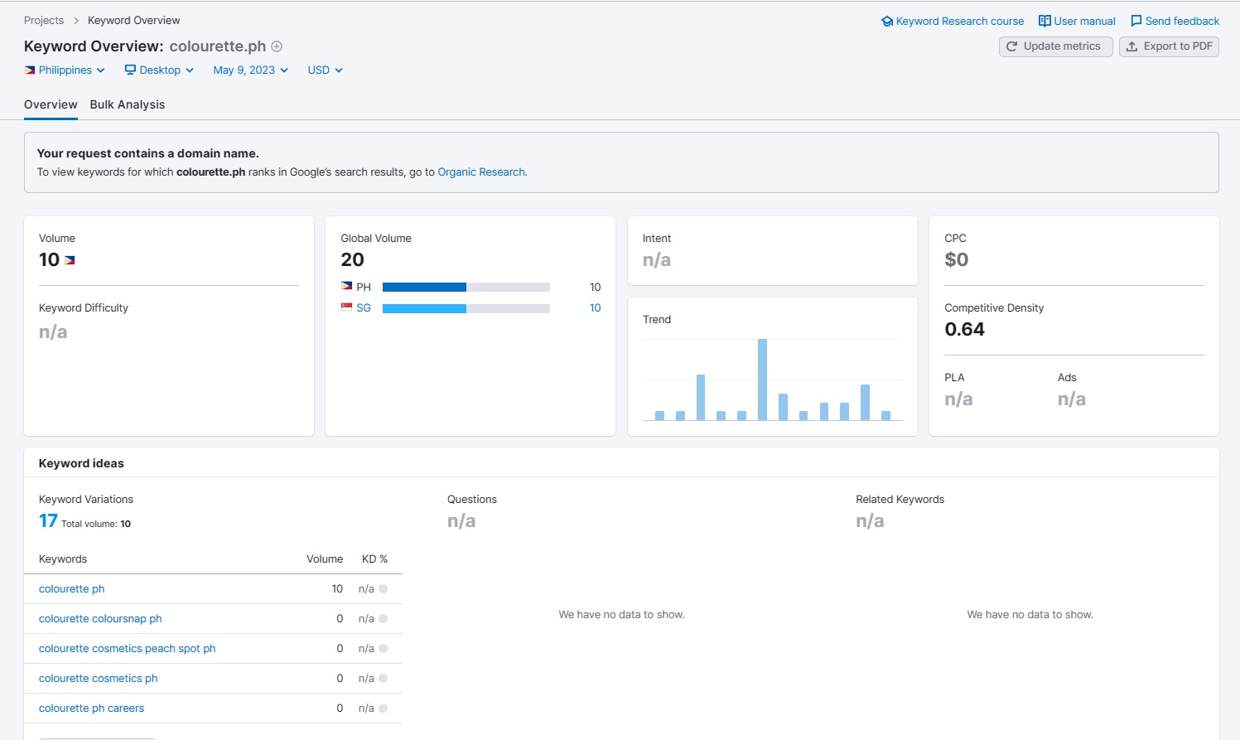Click the tallest bar in Trend chart
Image resolution: width=1240 pixels, height=740 pixels.
point(762,380)
